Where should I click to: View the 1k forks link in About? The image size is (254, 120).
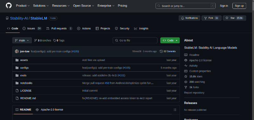(191, 87)
